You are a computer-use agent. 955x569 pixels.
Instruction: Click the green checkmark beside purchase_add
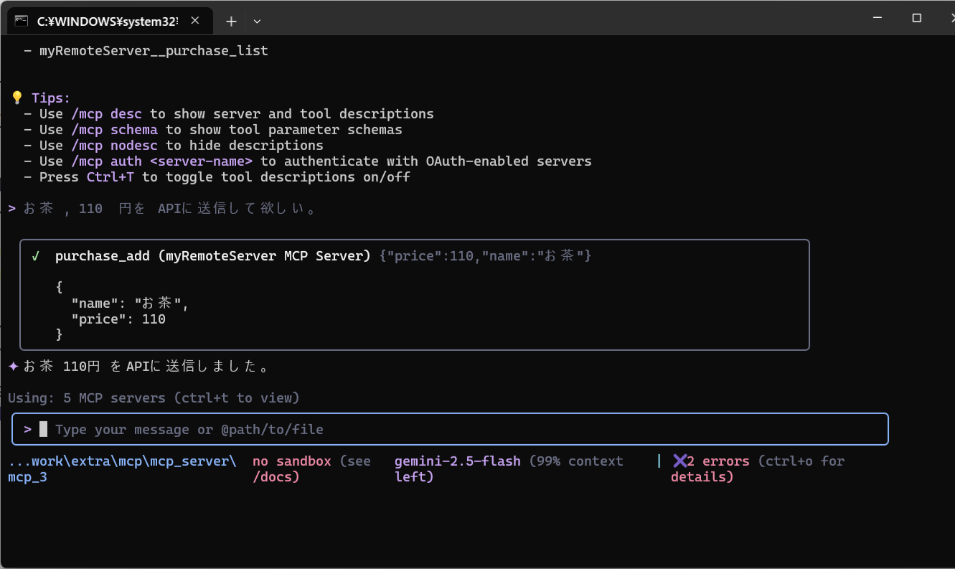point(35,256)
